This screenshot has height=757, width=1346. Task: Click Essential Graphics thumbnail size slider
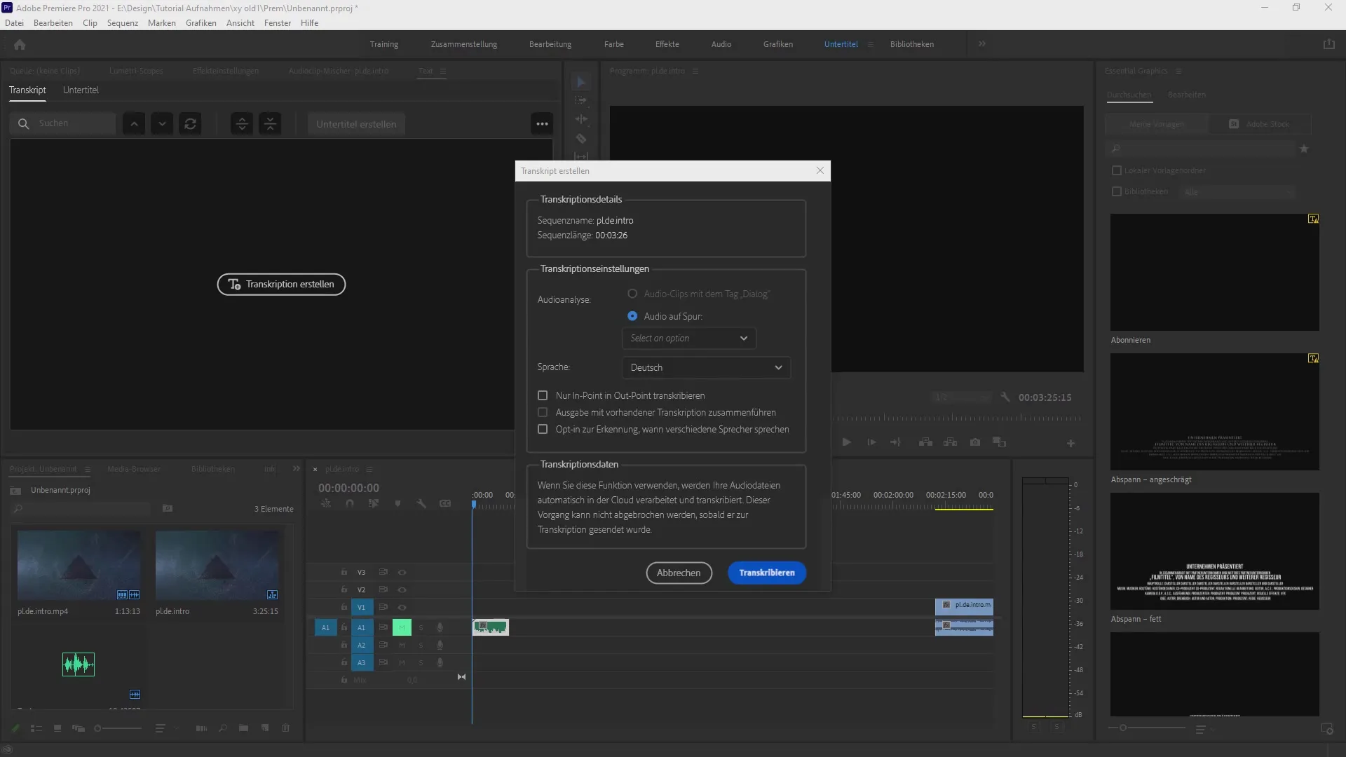click(1147, 728)
